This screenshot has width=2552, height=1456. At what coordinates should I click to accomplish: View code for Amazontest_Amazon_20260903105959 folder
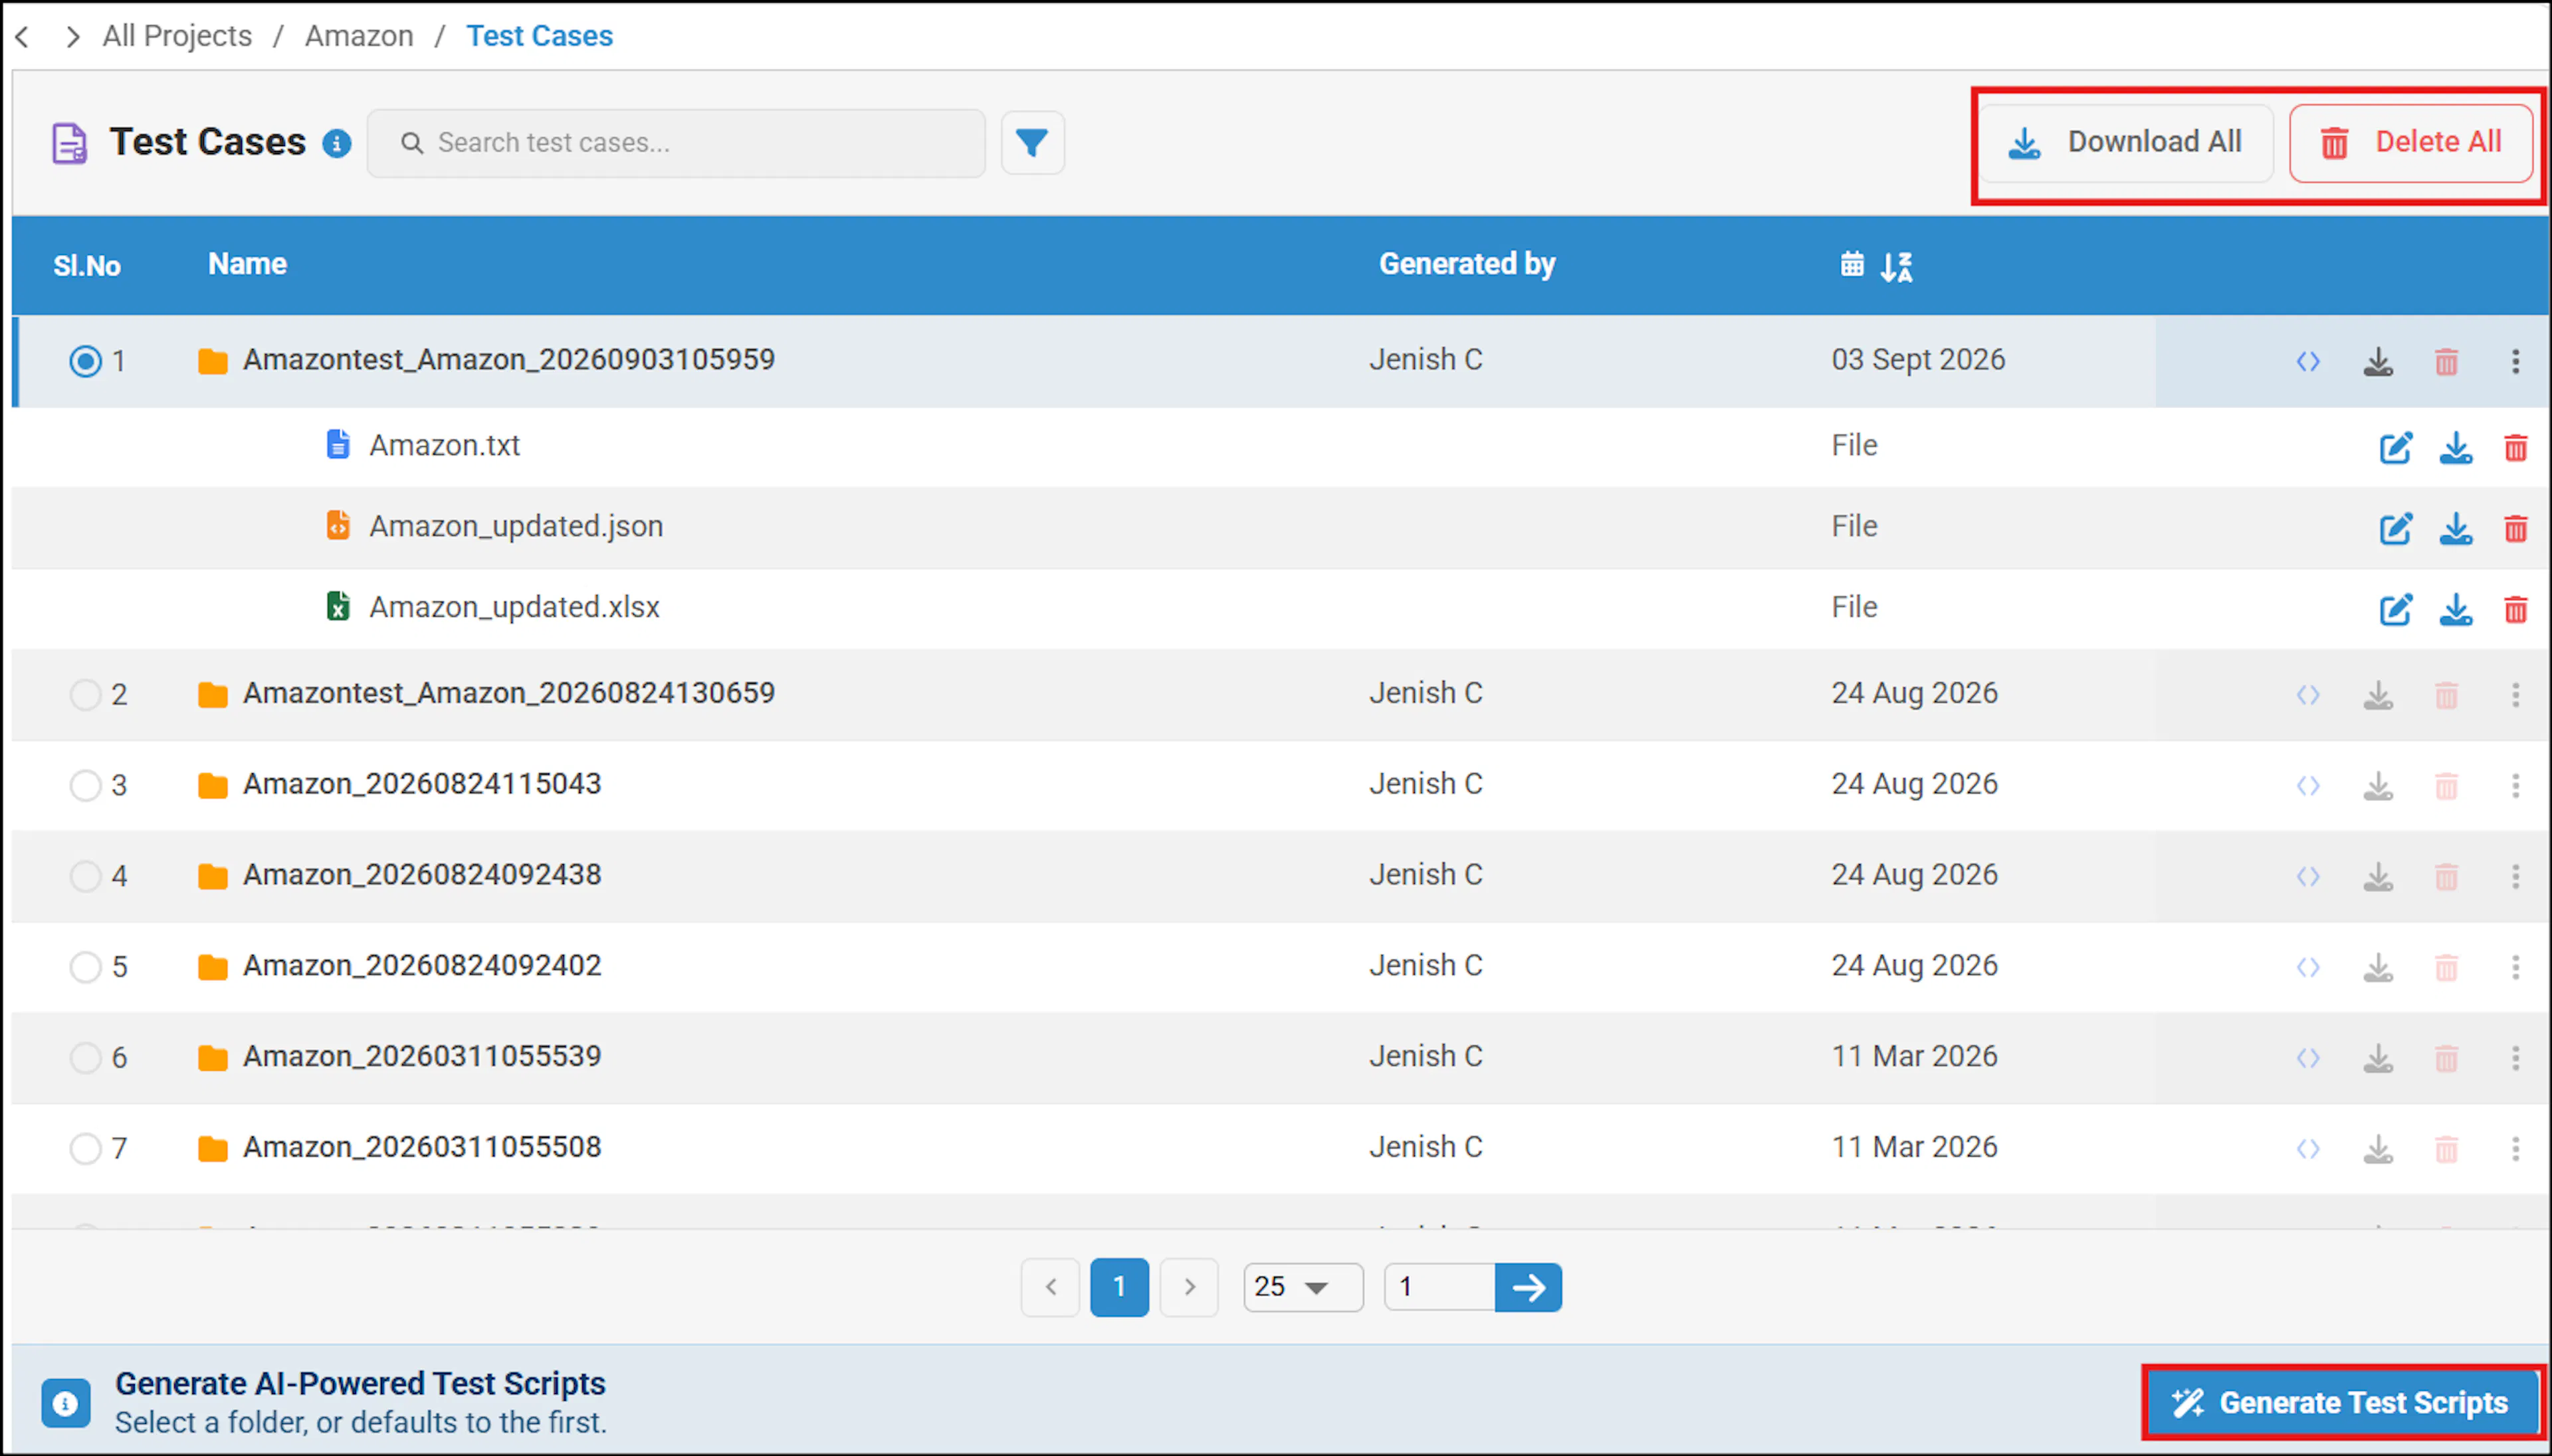(x=2308, y=361)
